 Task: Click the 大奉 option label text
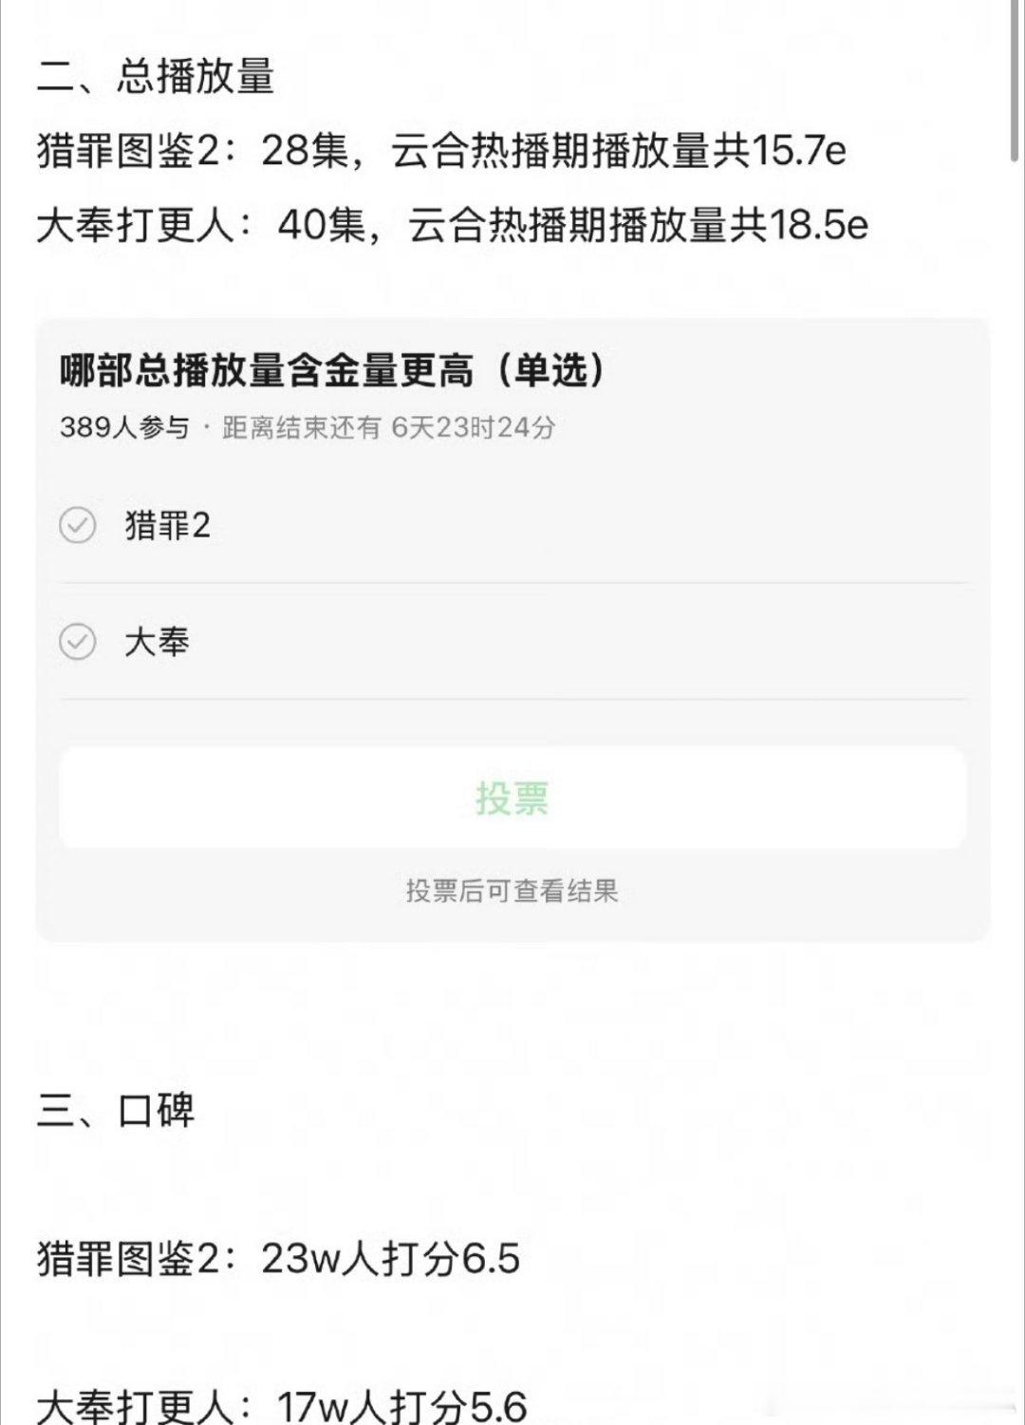pos(158,642)
